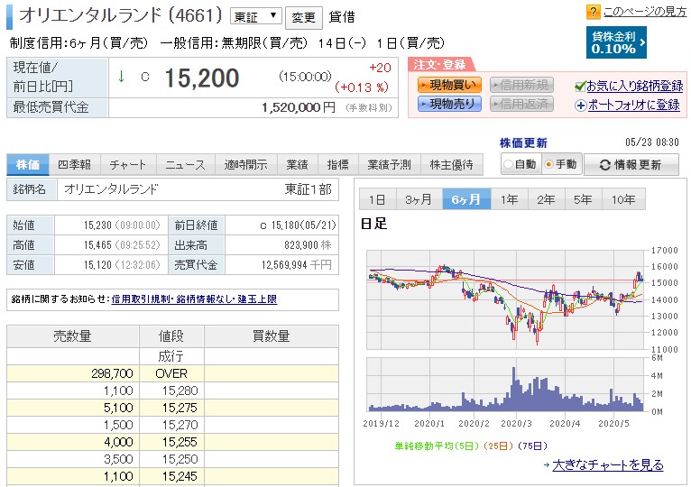Click the 15,270 price in the order book
This screenshot has width=691, height=487.
click(180, 425)
